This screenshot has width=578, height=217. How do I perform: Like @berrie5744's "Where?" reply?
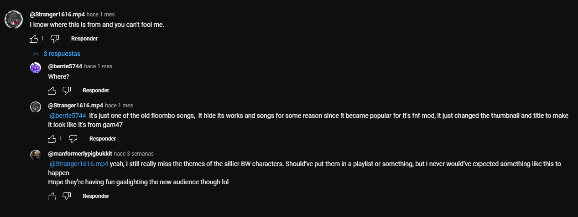pyautogui.click(x=52, y=91)
